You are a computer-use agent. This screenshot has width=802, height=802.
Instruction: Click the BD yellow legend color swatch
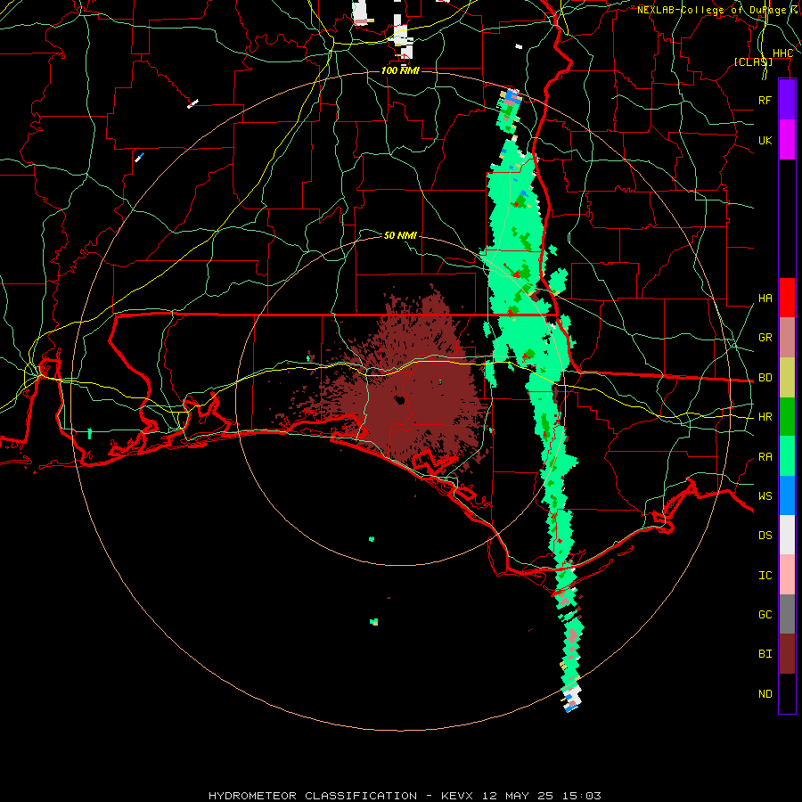point(787,378)
